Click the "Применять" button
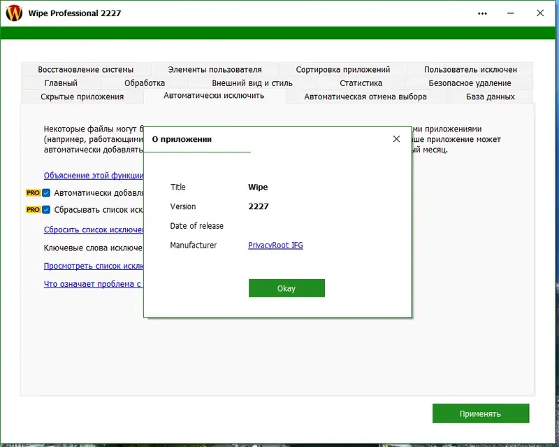The height and width of the screenshot is (447, 559). pos(481,413)
